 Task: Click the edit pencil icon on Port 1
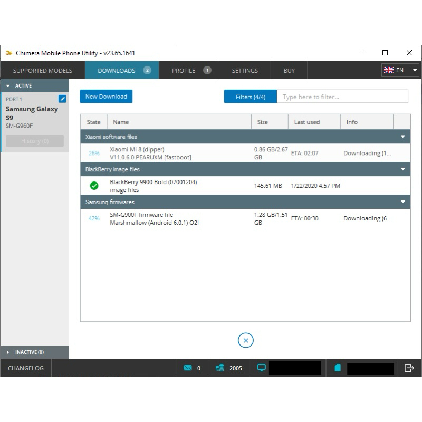tap(62, 99)
